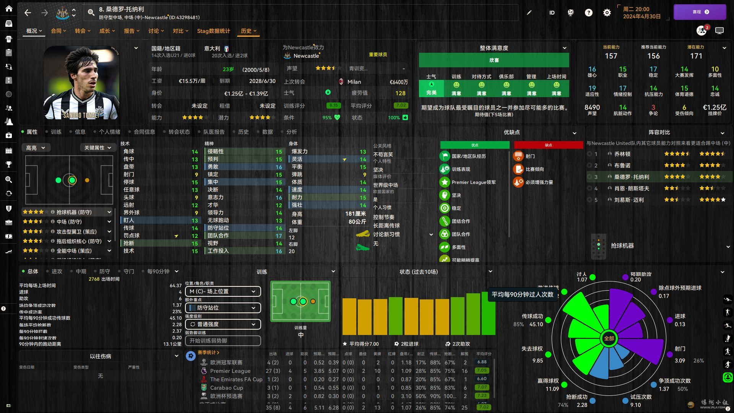
Task: Click the medical kit icon in the sidebar
Action: [9, 135]
